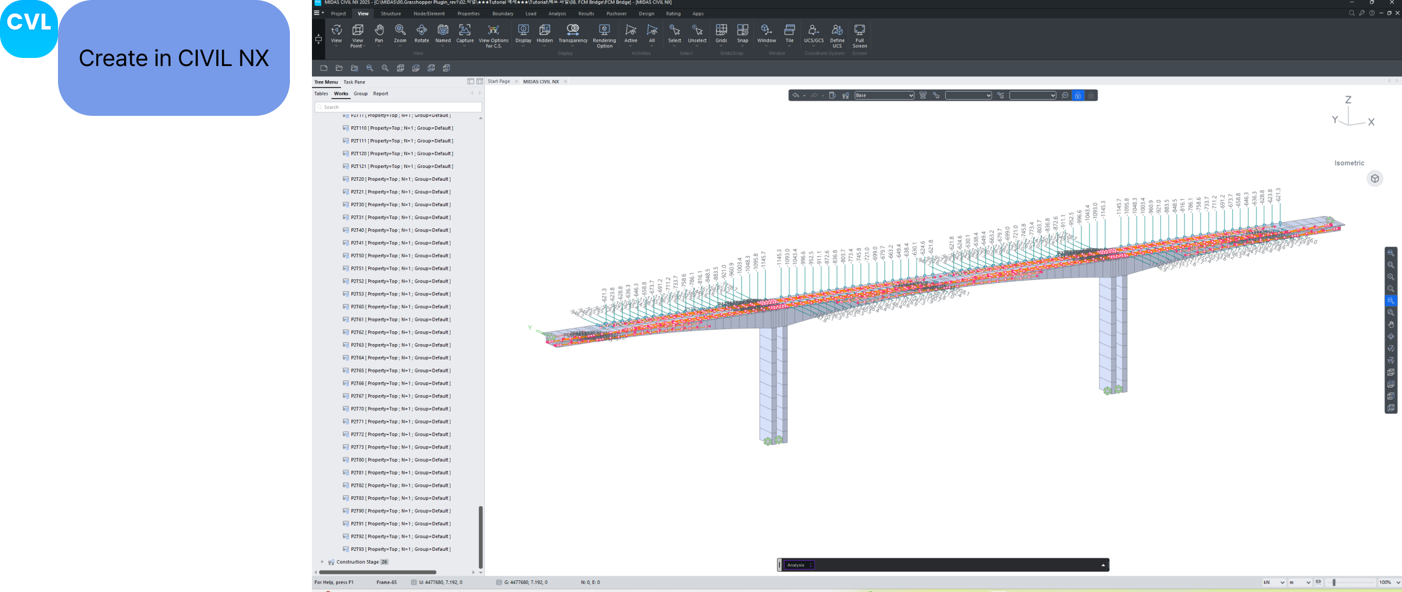Switch to the Tables tab in tree menu
The width and height of the screenshot is (1402, 592).
[321, 93]
